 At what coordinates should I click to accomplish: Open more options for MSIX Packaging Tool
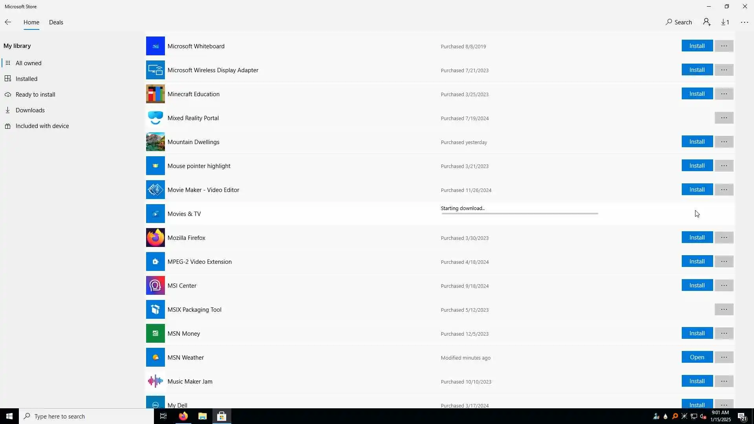pos(724,310)
